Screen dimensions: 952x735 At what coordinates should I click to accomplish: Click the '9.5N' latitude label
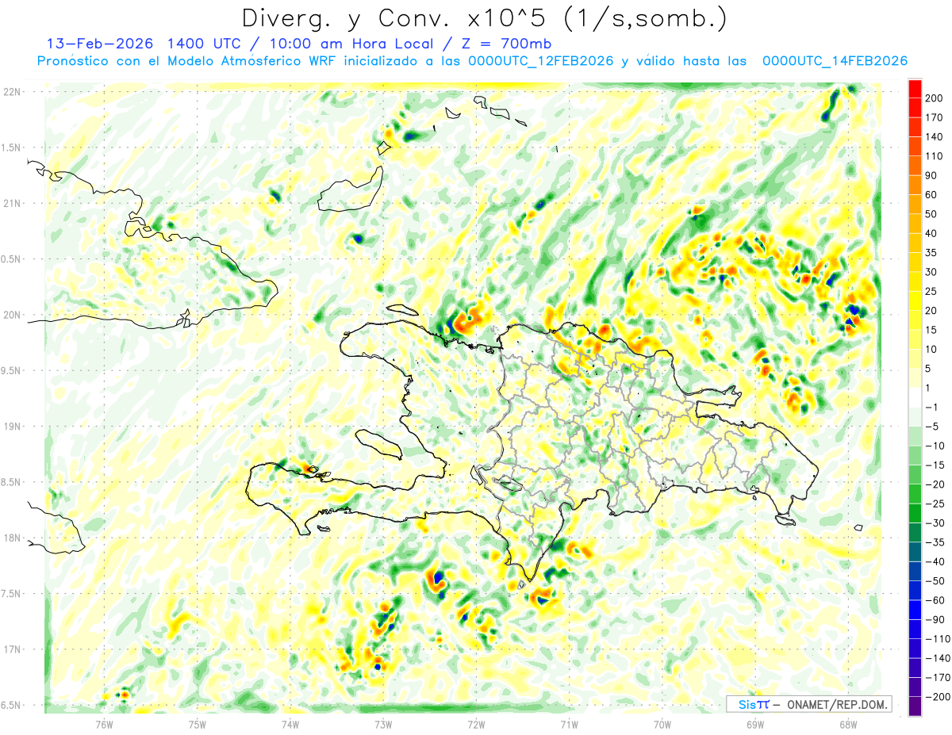(12, 370)
